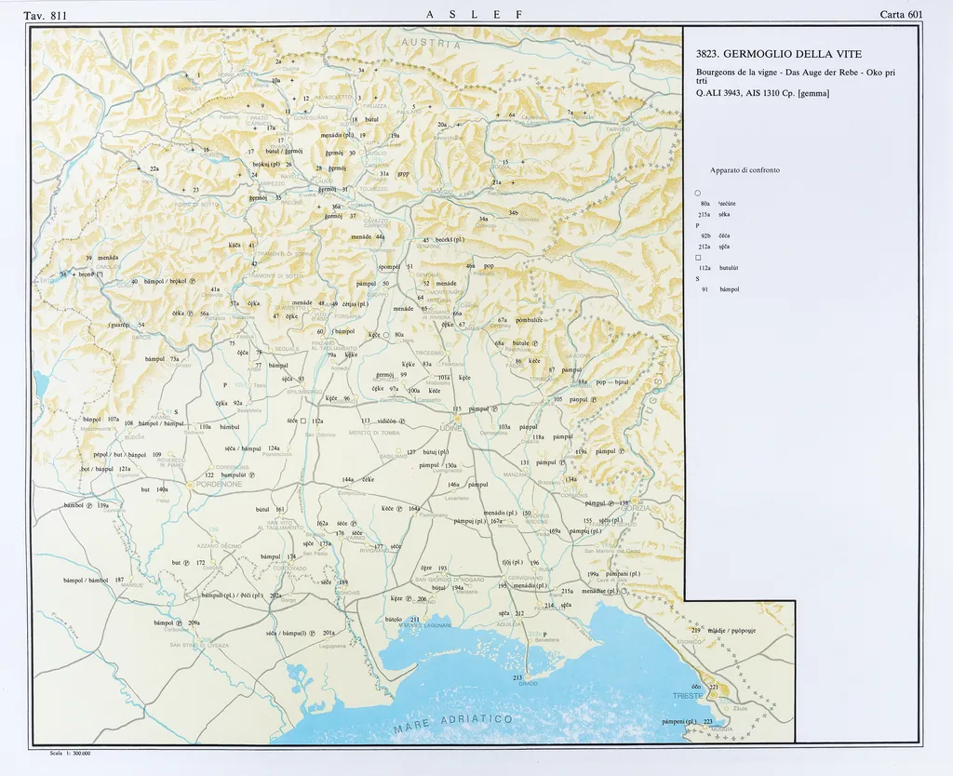Click the Udine city marker
The height and width of the screenshot is (776, 953).
tap(456, 419)
